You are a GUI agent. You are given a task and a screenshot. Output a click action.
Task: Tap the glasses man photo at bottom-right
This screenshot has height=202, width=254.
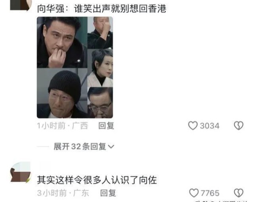tap(100, 103)
